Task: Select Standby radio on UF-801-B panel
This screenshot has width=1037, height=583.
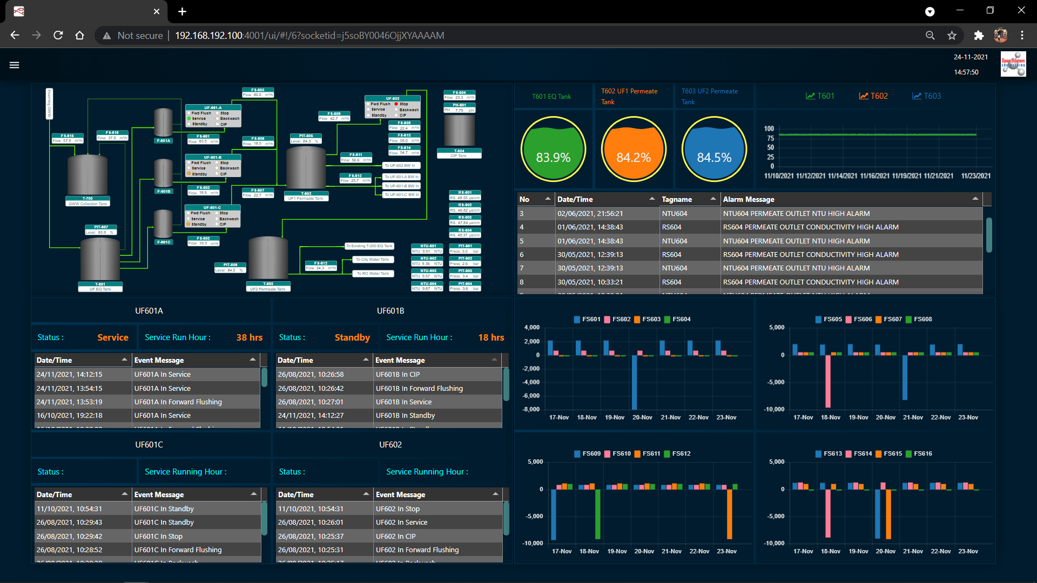Action: click(188, 174)
